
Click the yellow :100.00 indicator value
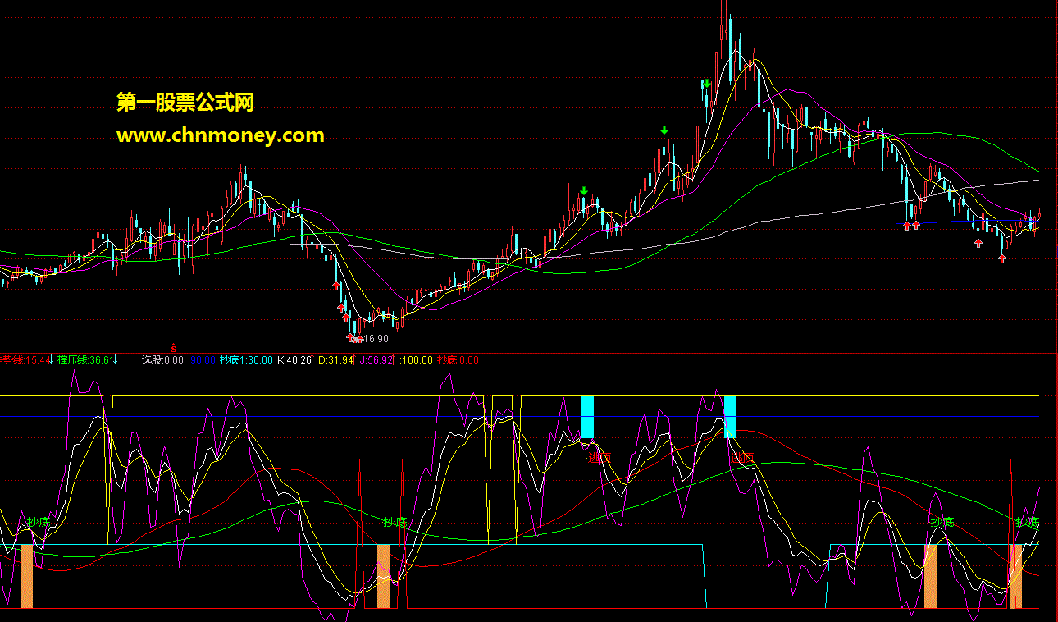click(x=416, y=359)
